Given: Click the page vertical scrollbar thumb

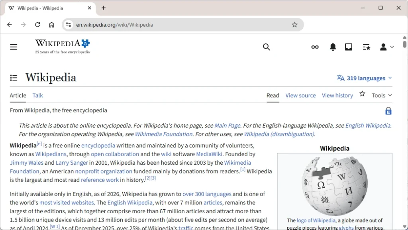Looking at the screenshot, I should click(404, 44).
